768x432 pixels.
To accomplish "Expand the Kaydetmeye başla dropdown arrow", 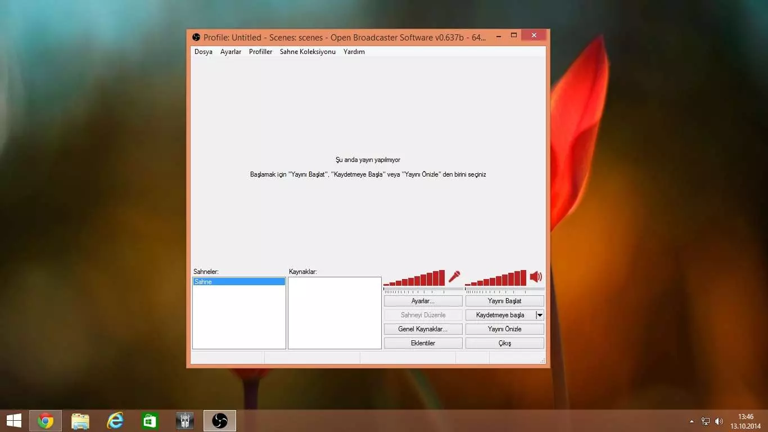I will tap(540, 315).
